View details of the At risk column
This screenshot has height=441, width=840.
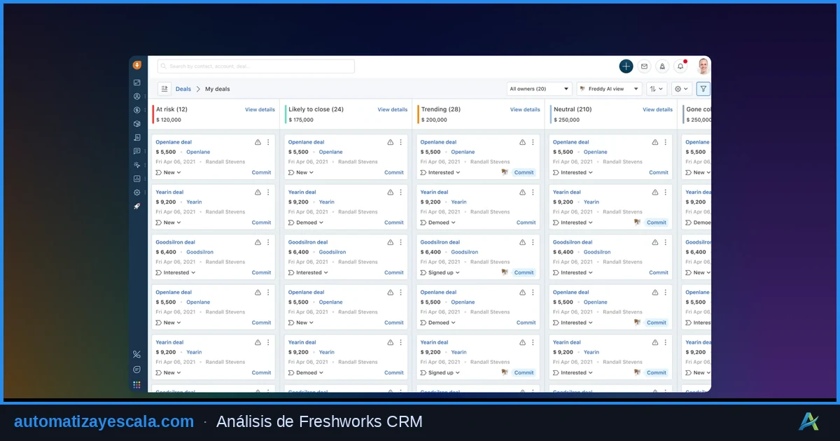tap(258, 109)
